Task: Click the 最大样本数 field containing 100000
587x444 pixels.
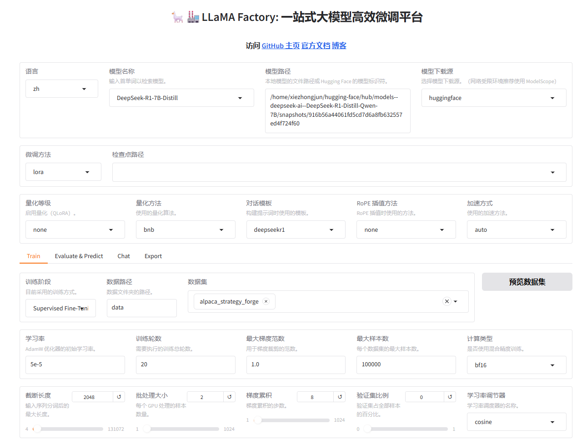Action: point(406,364)
